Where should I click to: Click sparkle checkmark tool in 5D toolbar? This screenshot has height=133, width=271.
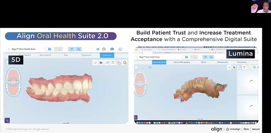[125, 62]
